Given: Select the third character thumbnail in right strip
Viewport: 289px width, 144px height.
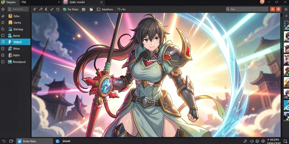Looking at the screenshot, I should [286, 48].
